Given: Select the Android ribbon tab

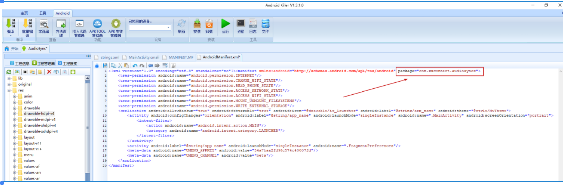Looking at the screenshot, I should pyautogui.click(x=63, y=13).
